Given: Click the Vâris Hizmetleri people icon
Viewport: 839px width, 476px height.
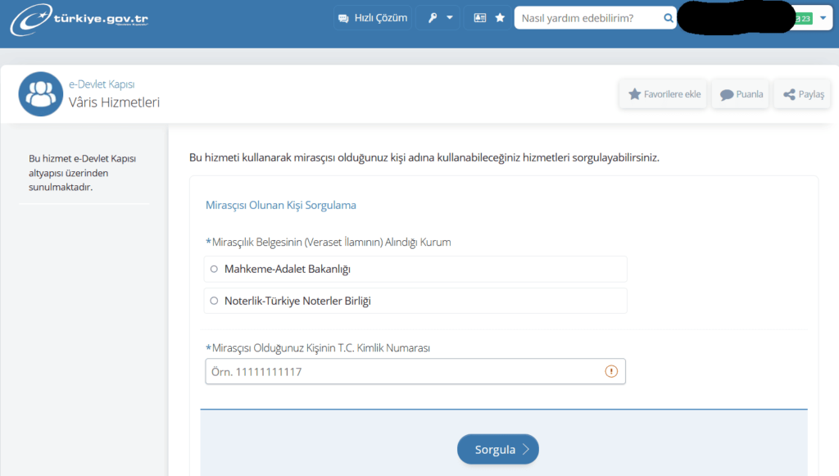Looking at the screenshot, I should (40, 93).
